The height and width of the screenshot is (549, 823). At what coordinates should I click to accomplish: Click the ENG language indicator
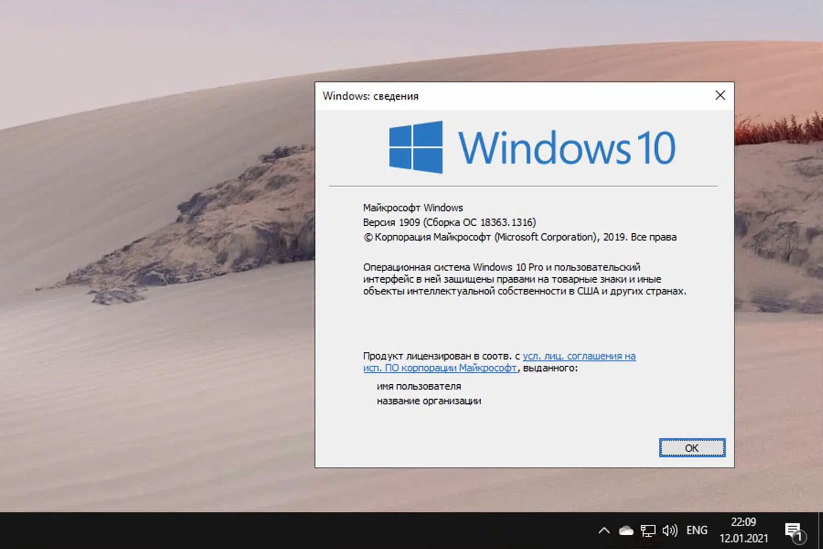tap(696, 530)
